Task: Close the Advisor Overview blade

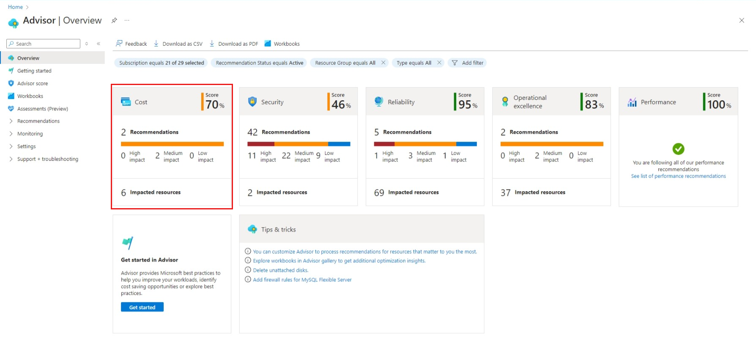Action: tap(742, 20)
